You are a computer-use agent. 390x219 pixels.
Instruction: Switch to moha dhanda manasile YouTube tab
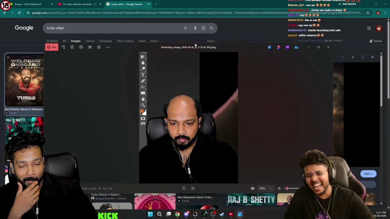pos(79,4)
